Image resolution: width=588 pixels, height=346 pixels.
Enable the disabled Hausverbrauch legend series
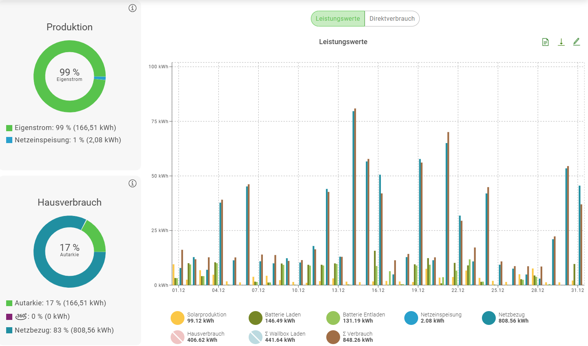tap(178, 337)
